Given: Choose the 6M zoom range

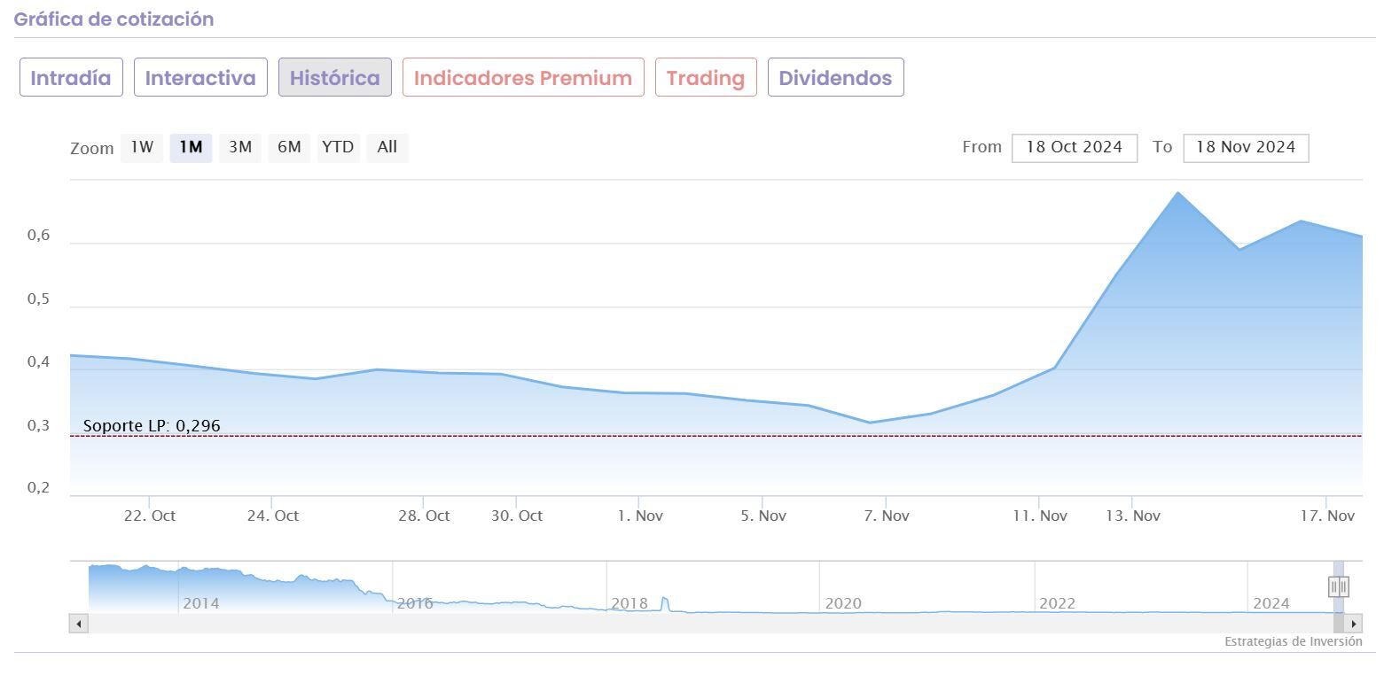Looking at the screenshot, I should coord(289,147).
